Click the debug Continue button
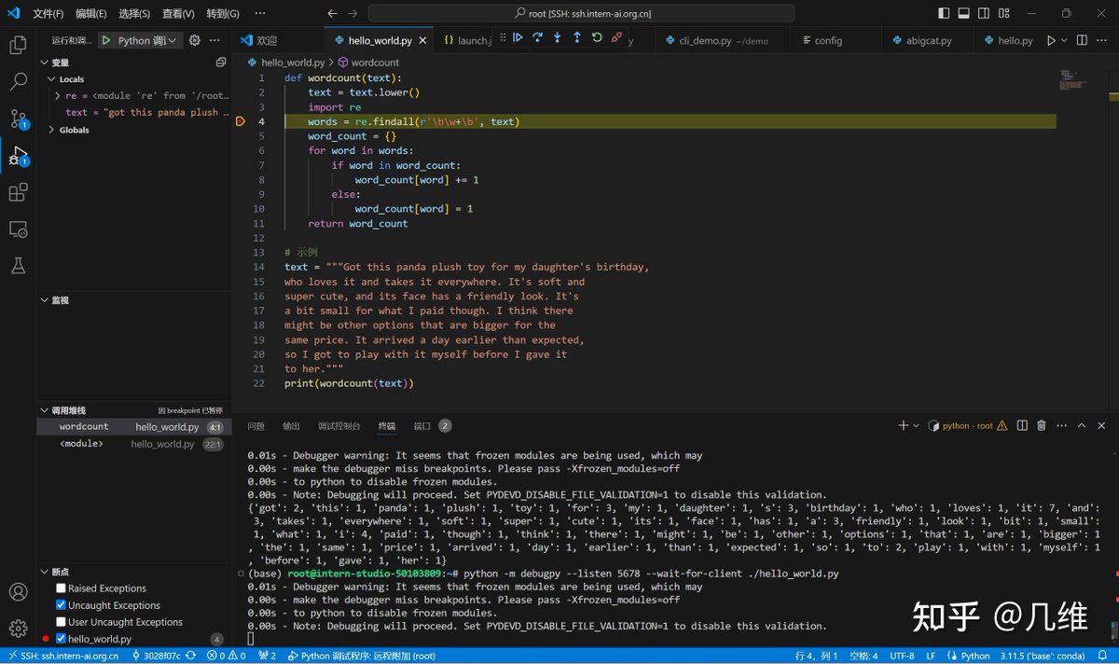 tap(518, 38)
